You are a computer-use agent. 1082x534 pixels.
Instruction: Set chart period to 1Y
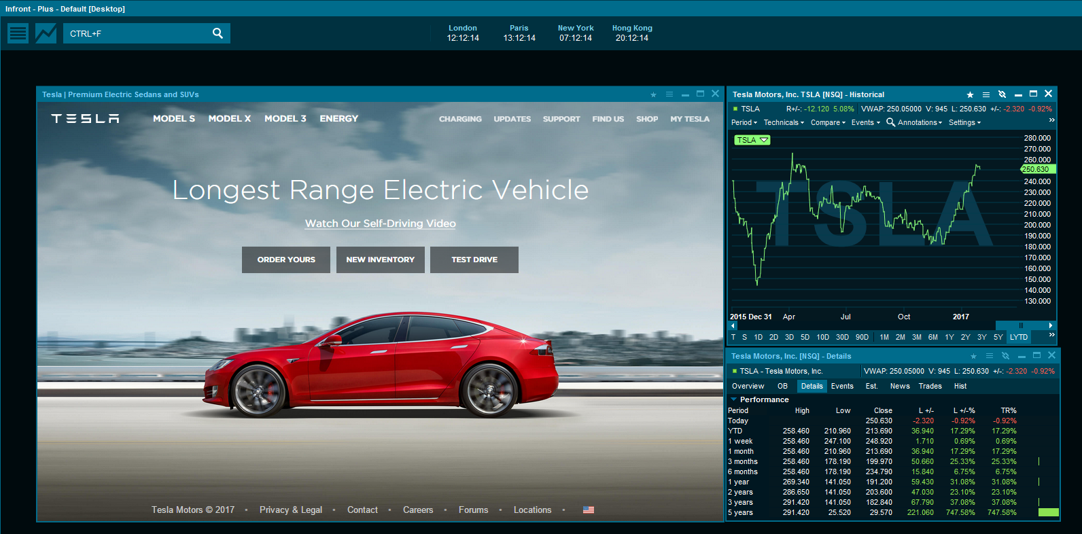tap(949, 337)
